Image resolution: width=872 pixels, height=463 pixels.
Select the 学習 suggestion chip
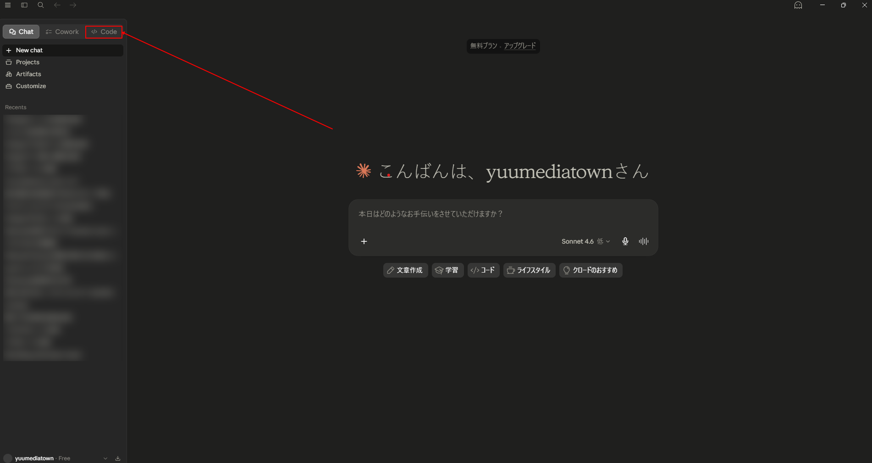[x=447, y=270]
